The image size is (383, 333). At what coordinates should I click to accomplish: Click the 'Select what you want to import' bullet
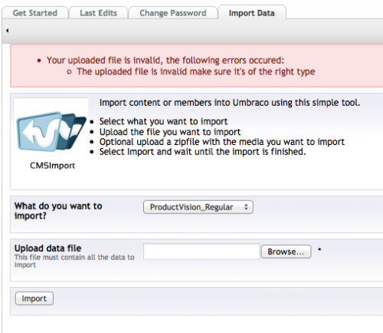click(163, 121)
